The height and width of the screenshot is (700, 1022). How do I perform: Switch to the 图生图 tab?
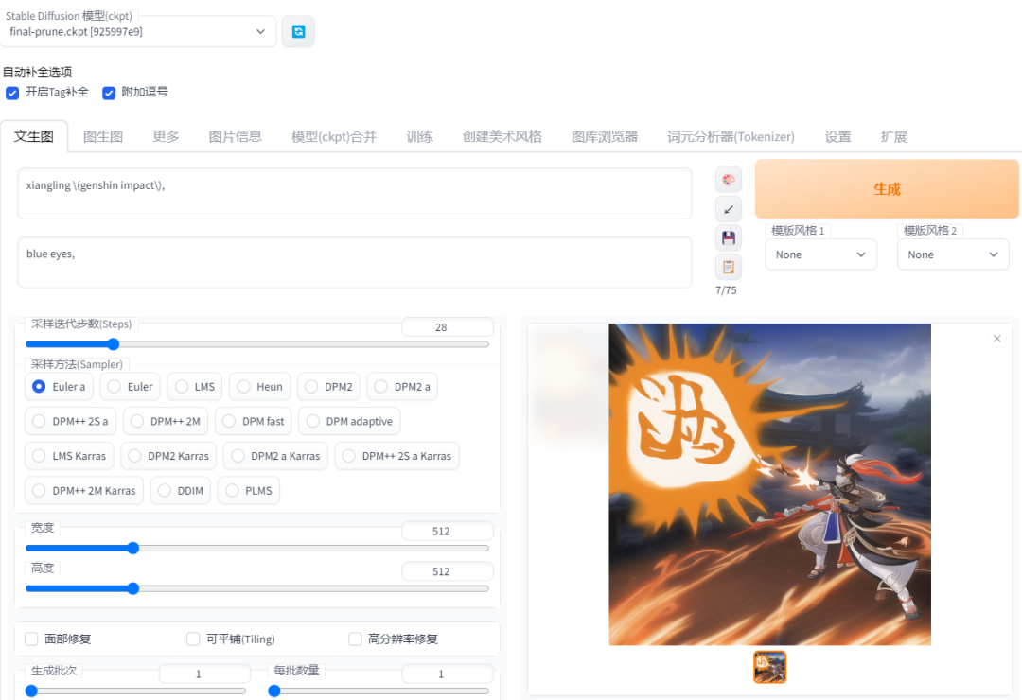coord(103,136)
